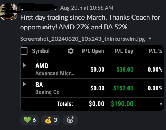Open the dropdown arrow next to the screenshot filename

click(150, 39)
